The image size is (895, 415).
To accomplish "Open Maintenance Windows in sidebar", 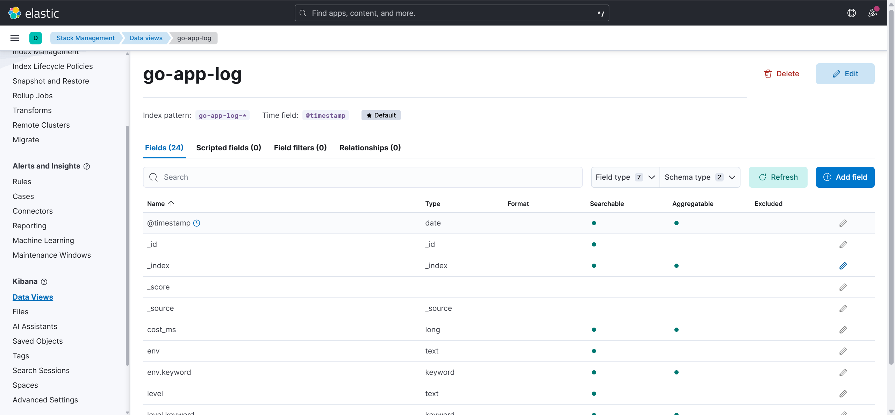I will click(52, 255).
